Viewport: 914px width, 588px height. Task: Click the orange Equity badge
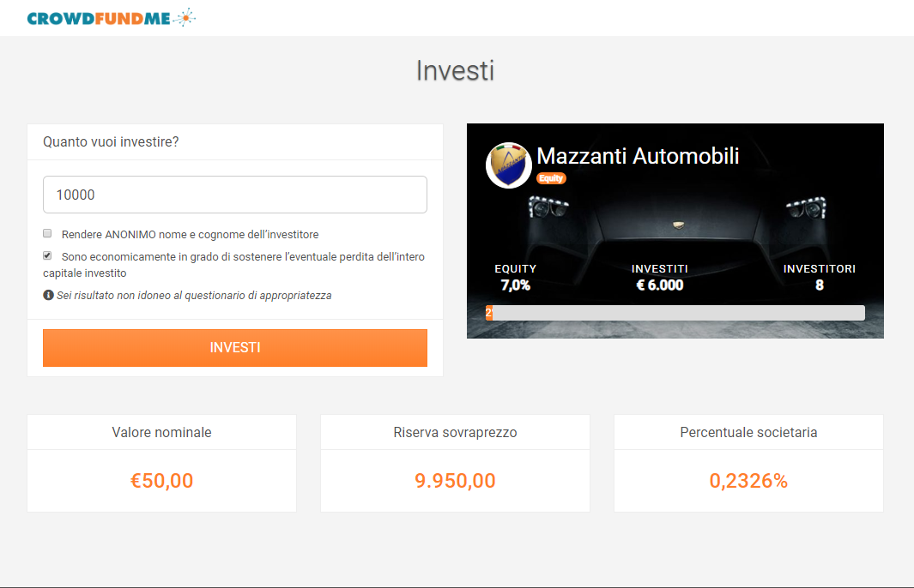click(x=551, y=178)
